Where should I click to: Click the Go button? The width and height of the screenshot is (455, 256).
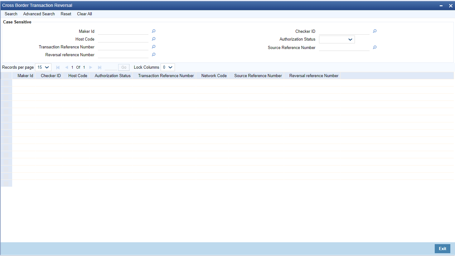pos(124,67)
